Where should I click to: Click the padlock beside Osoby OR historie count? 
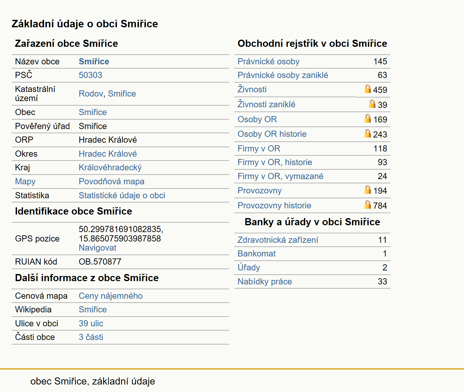coord(368,133)
